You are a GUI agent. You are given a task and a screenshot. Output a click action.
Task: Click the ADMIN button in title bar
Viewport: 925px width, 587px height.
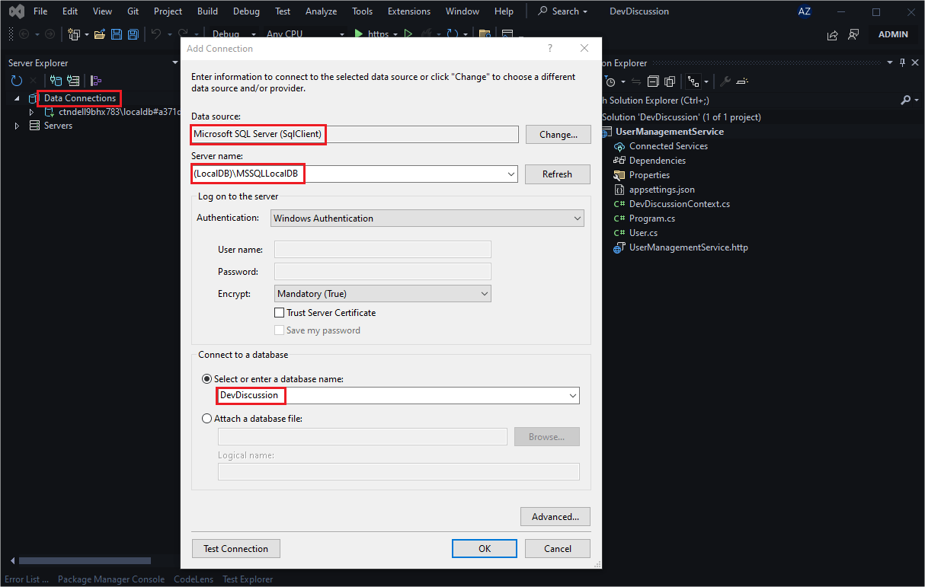(x=893, y=34)
